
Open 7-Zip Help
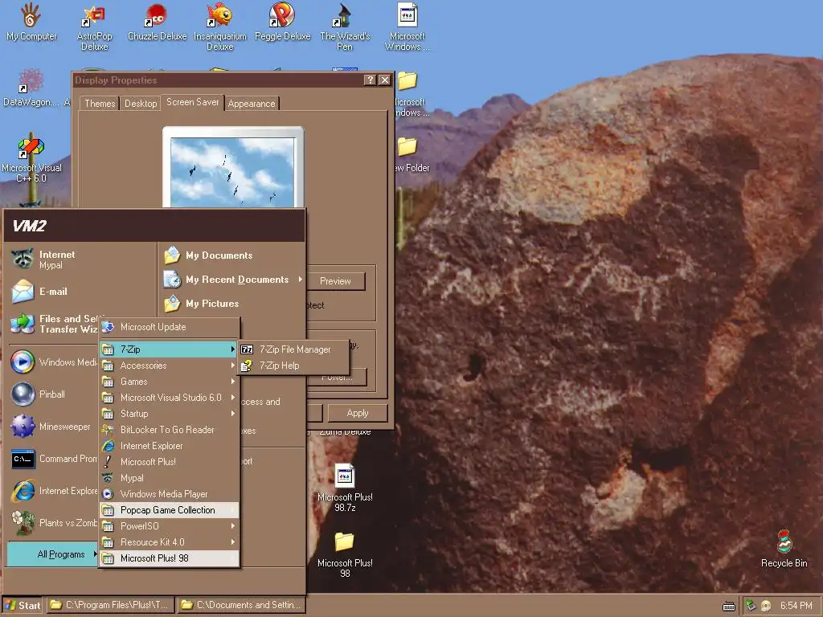[x=293, y=366]
